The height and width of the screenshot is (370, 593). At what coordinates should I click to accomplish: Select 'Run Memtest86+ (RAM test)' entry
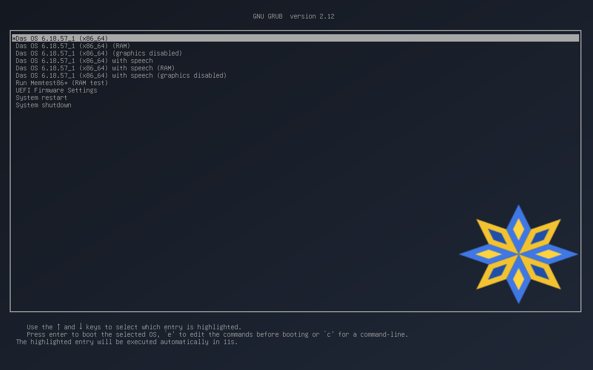point(62,83)
